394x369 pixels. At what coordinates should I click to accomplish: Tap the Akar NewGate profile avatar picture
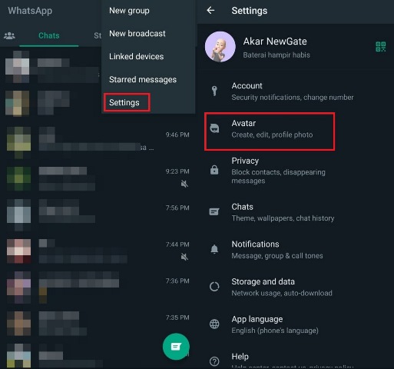point(220,47)
